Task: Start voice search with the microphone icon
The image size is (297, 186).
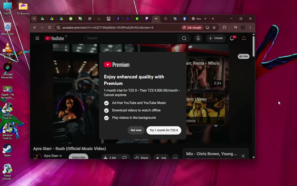Action: point(198,38)
